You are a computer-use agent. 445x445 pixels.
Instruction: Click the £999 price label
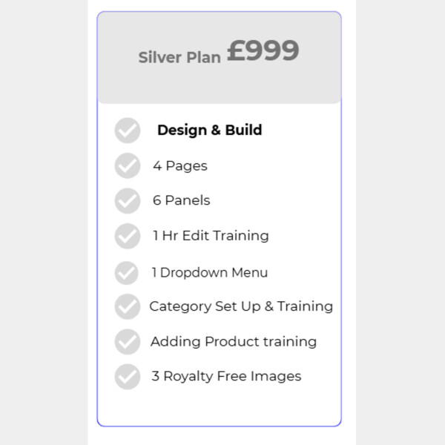tap(263, 50)
